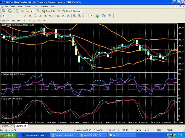Switch to Candlesticks chart mode
The height and width of the screenshot is (138, 185).
[63, 16]
